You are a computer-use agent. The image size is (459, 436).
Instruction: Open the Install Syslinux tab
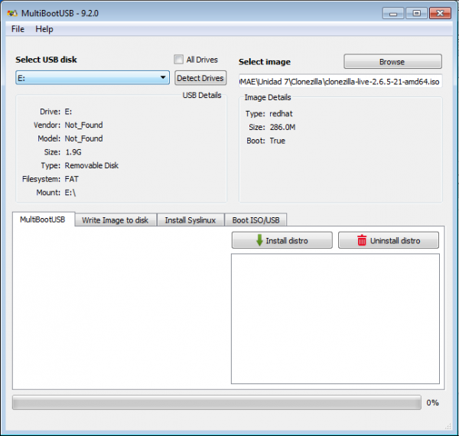(x=190, y=220)
